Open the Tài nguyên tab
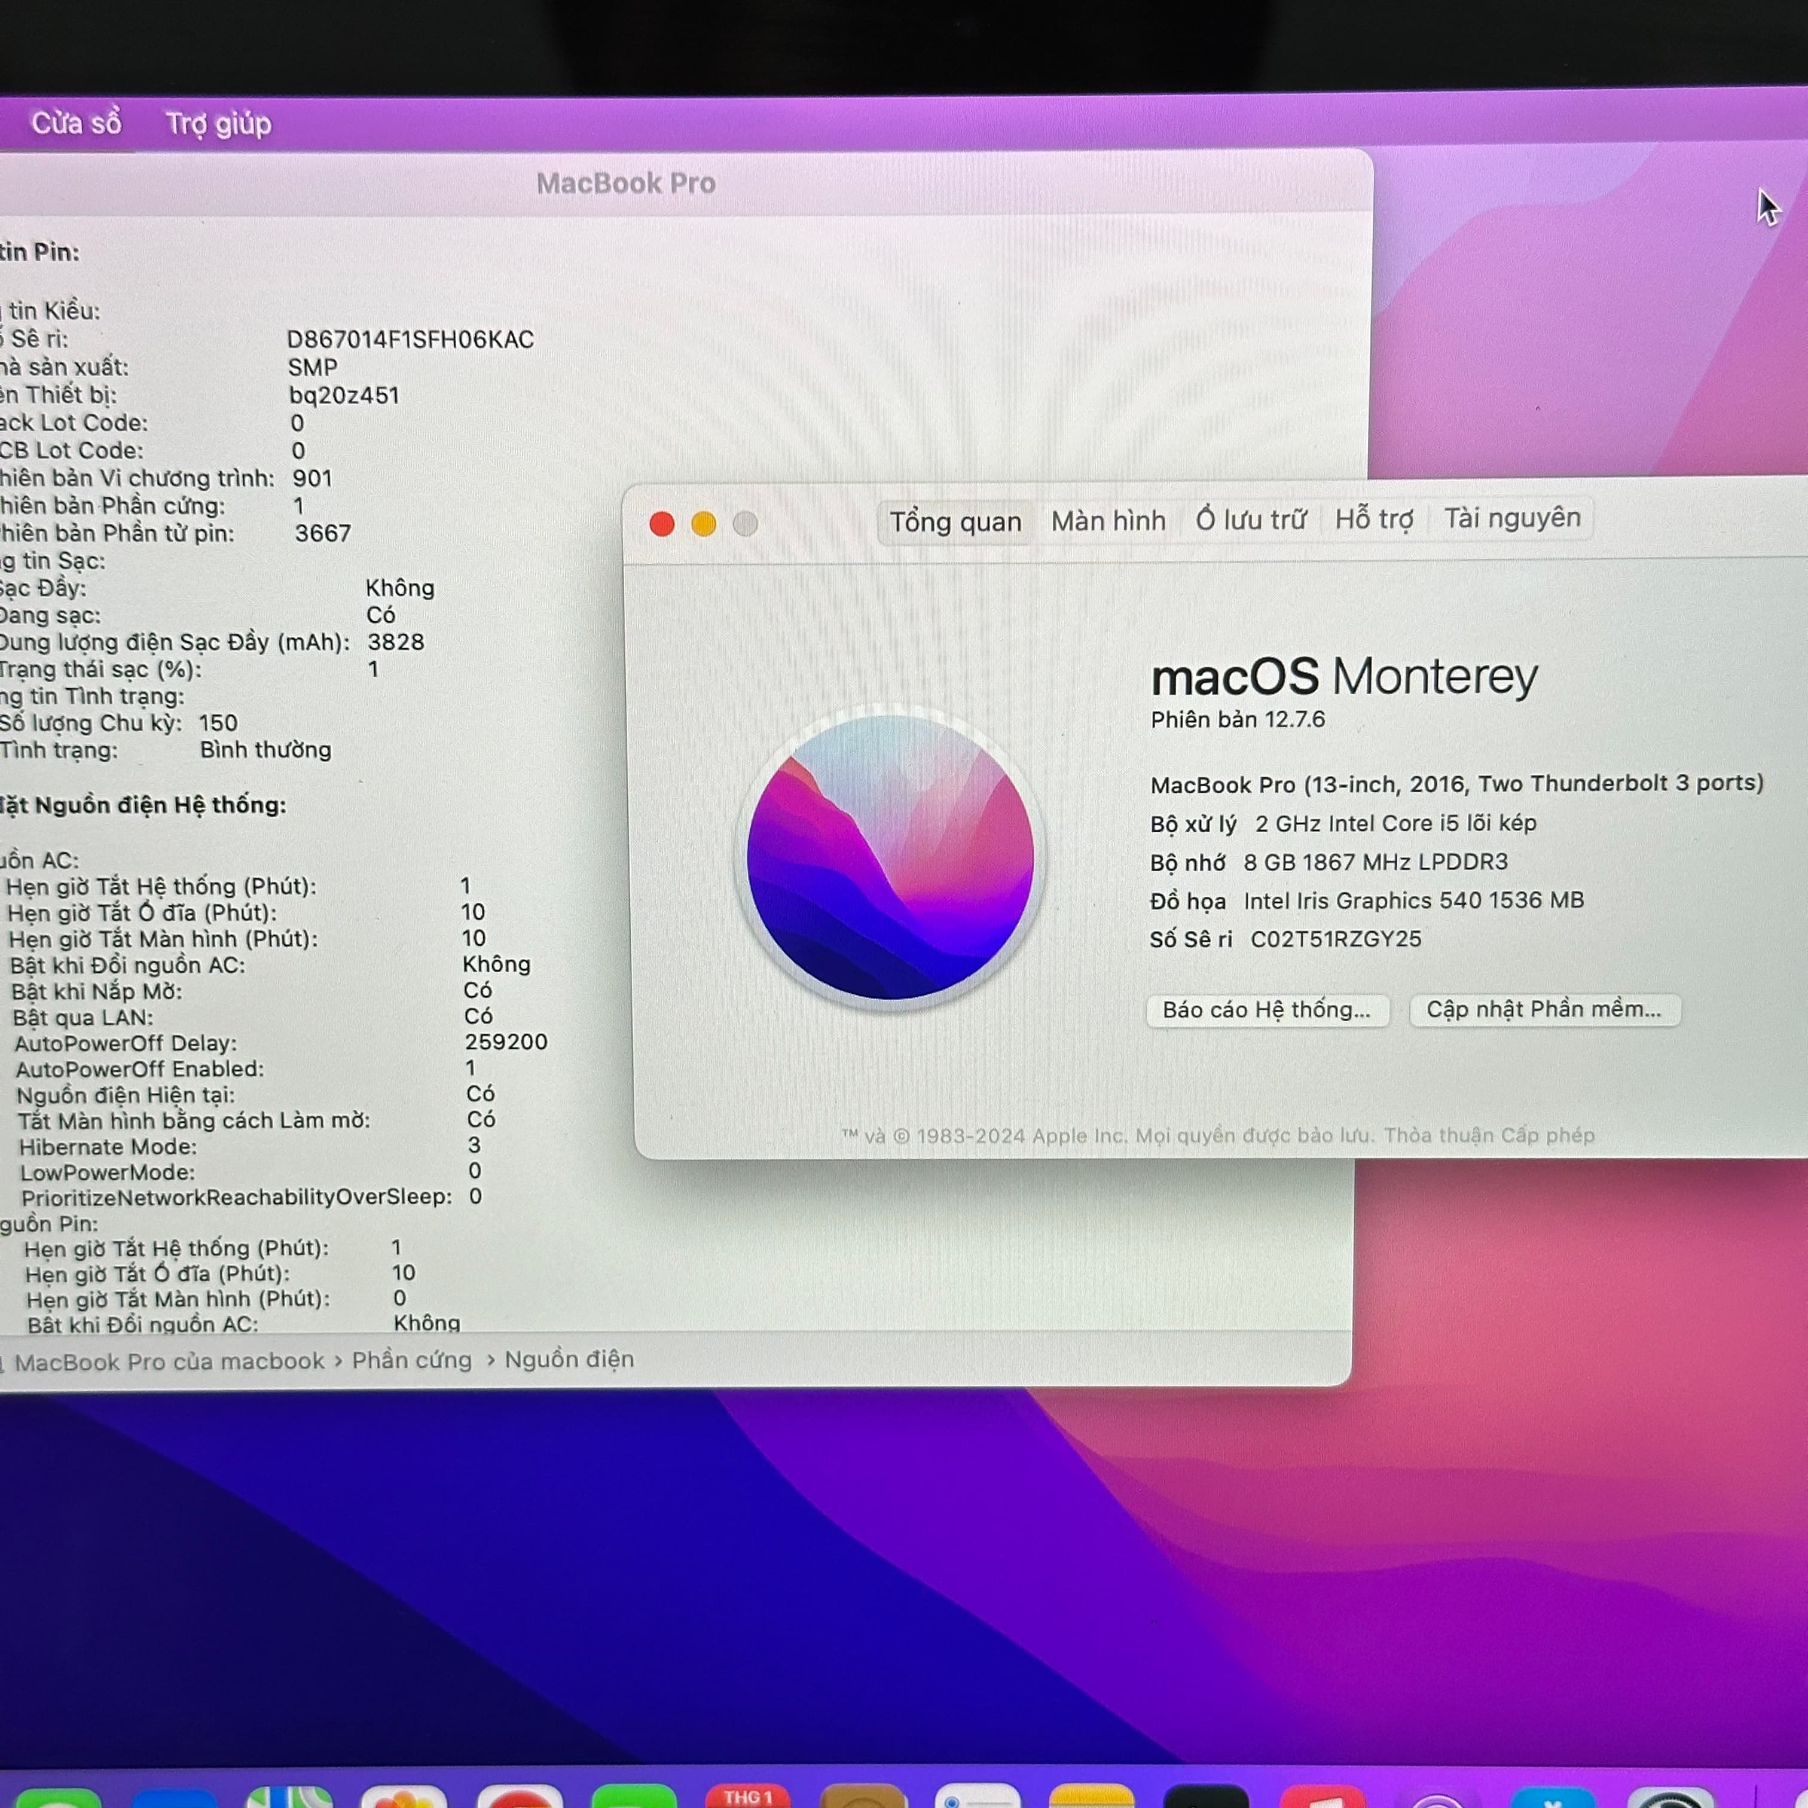 [1511, 518]
